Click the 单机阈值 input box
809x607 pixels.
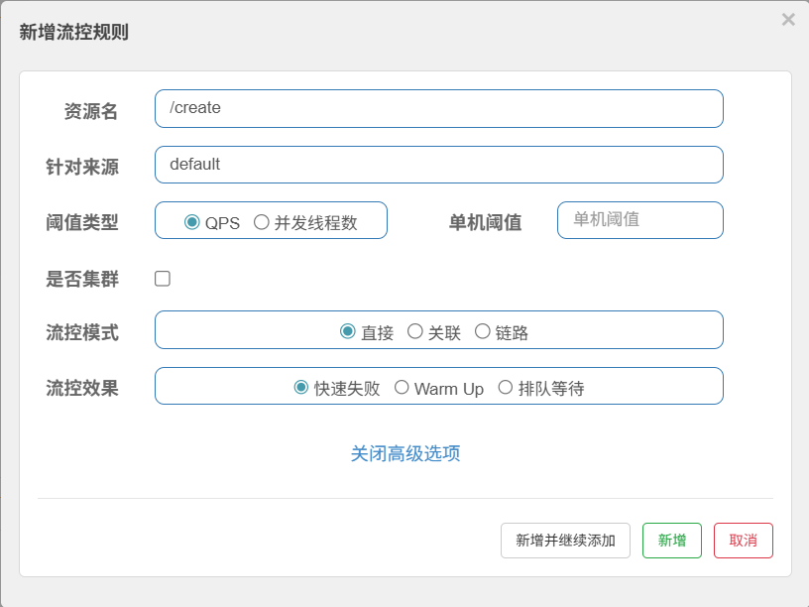639,220
